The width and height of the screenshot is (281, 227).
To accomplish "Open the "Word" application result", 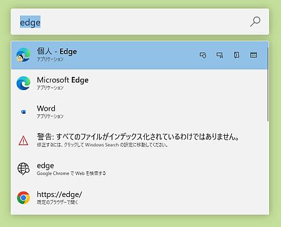I will (x=139, y=112).
